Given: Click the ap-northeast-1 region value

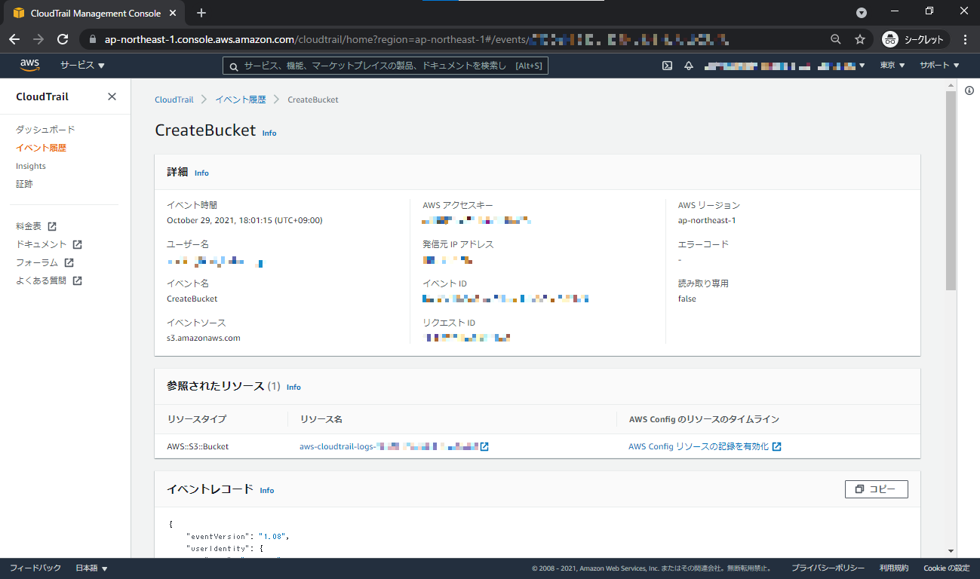Looking at the screenshot, I should click(x=707, y=220).
